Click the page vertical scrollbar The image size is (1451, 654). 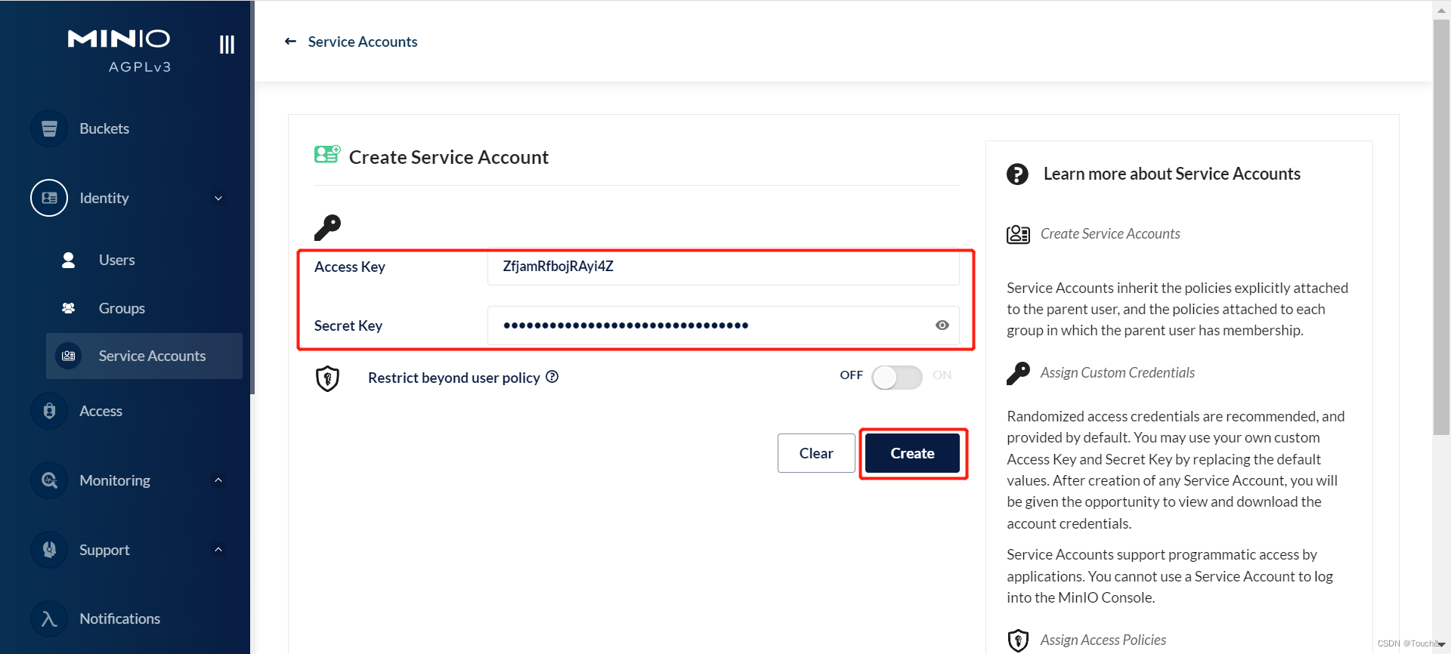pos(1441,227)
